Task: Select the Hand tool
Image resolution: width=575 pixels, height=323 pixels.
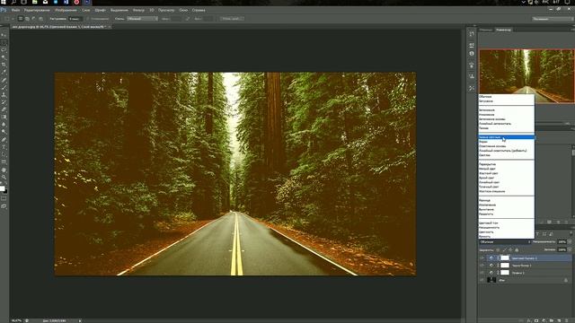Action: pyautogui.click(x=4, y=170)
